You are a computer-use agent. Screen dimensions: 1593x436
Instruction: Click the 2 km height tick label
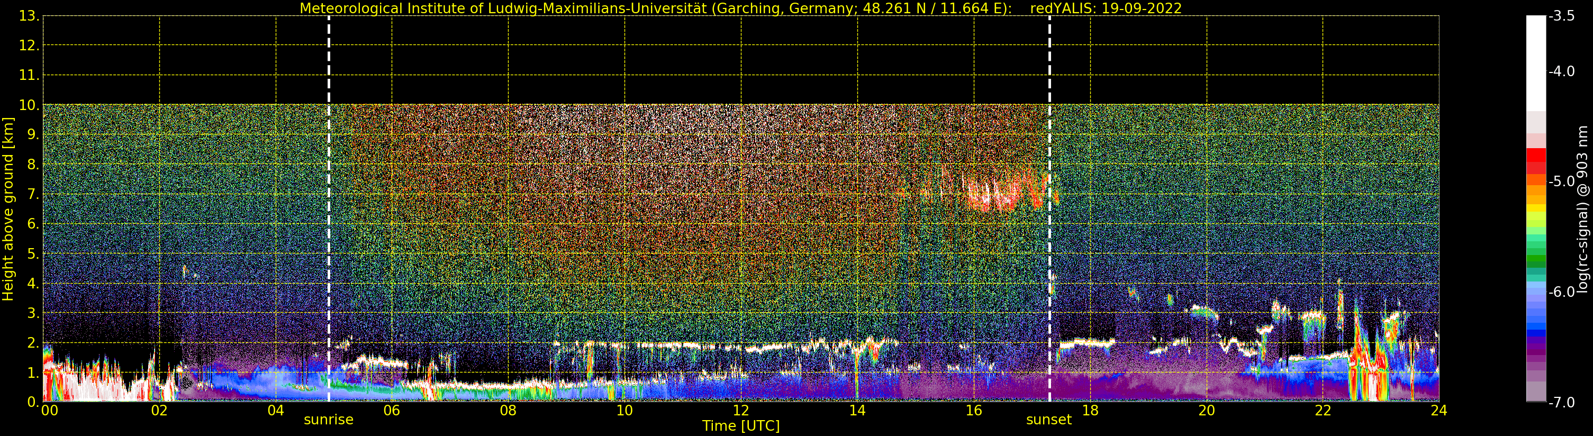click(x=33, y=343)
